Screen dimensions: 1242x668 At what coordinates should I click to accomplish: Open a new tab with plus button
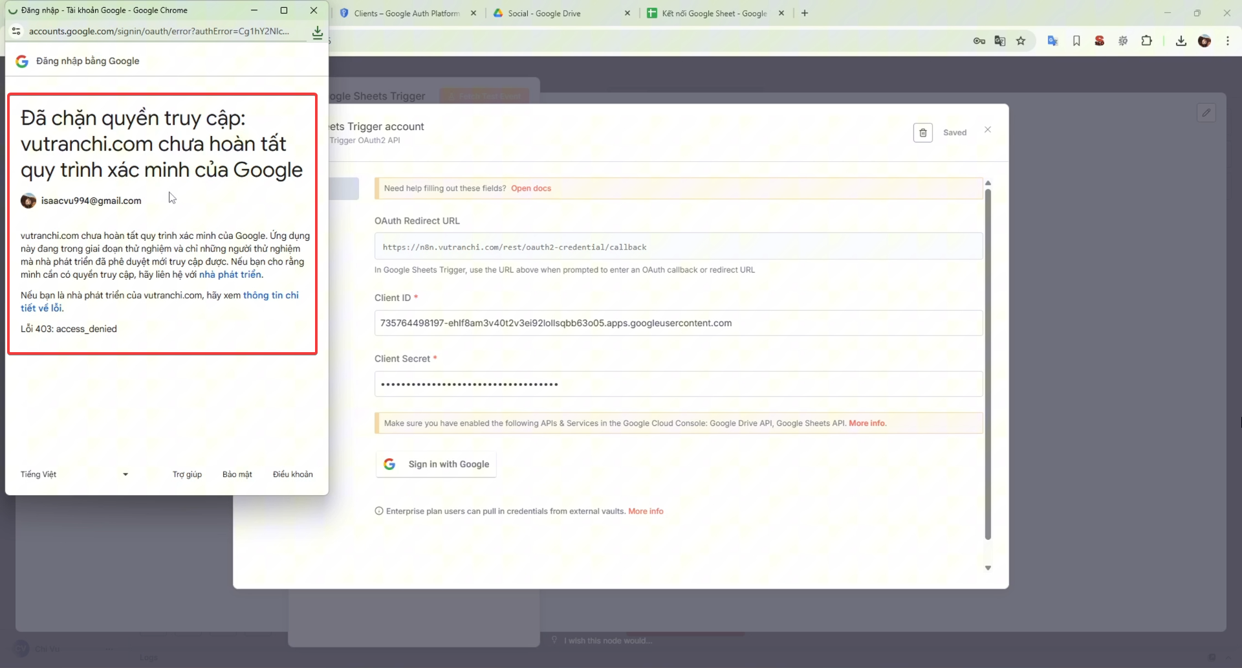click(x=805, y=13)
